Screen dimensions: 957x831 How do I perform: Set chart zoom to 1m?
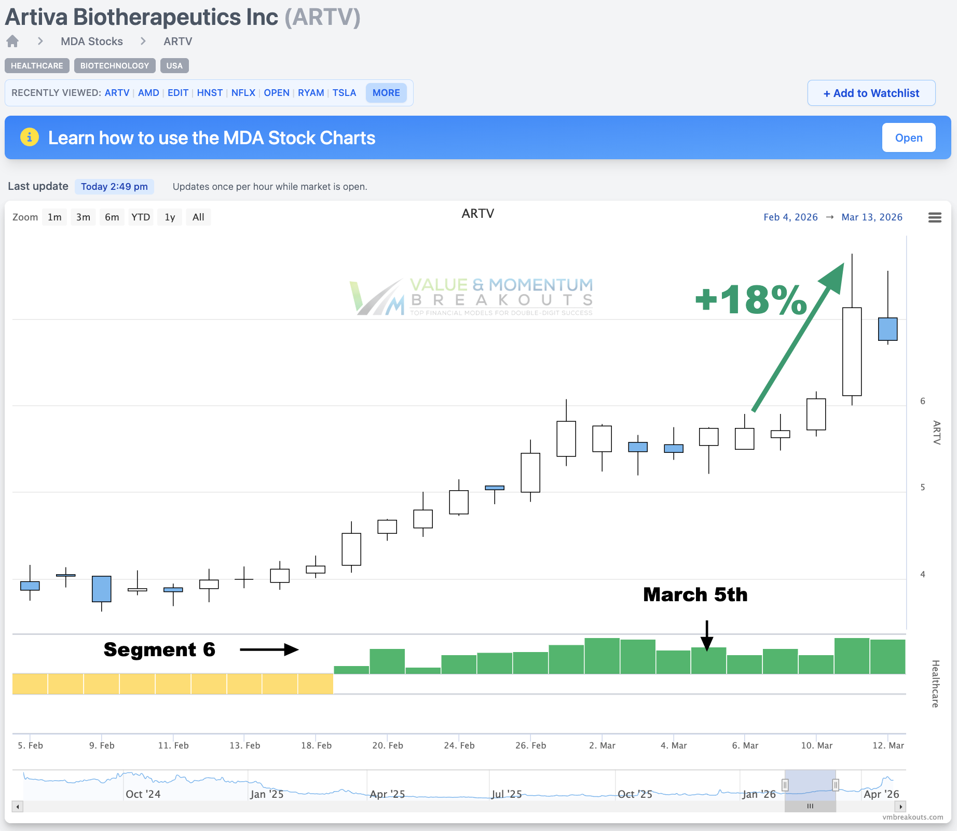click(x=54, y=217)
